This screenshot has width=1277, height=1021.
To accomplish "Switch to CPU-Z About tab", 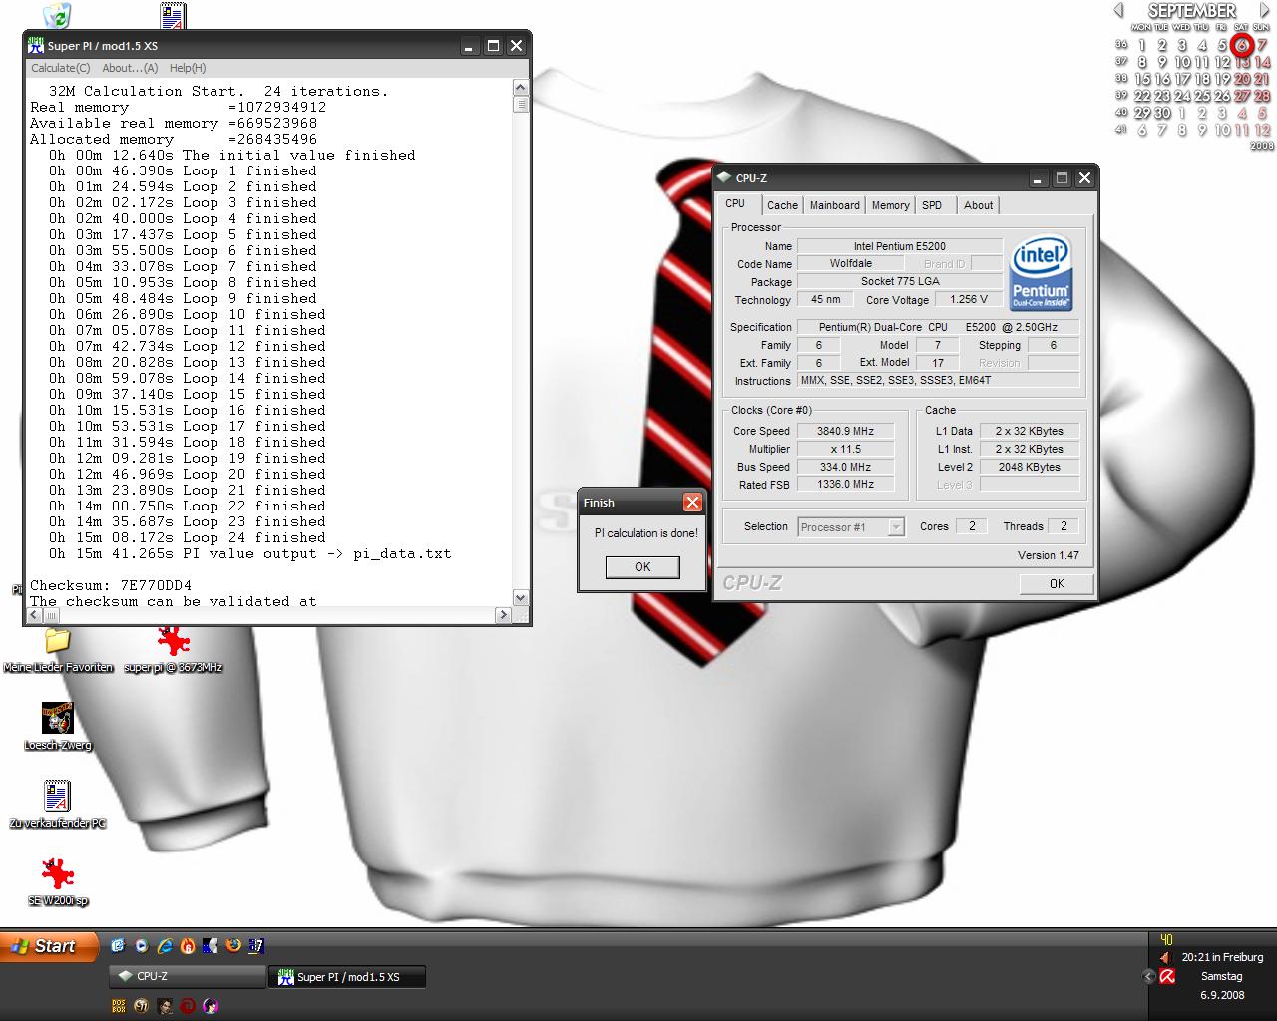I will point(978,205).
